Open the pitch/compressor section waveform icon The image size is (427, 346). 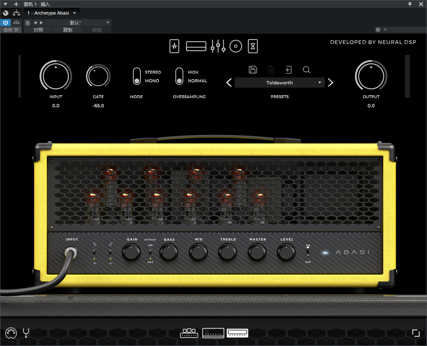pyautogui.click(x=174, y=46)
